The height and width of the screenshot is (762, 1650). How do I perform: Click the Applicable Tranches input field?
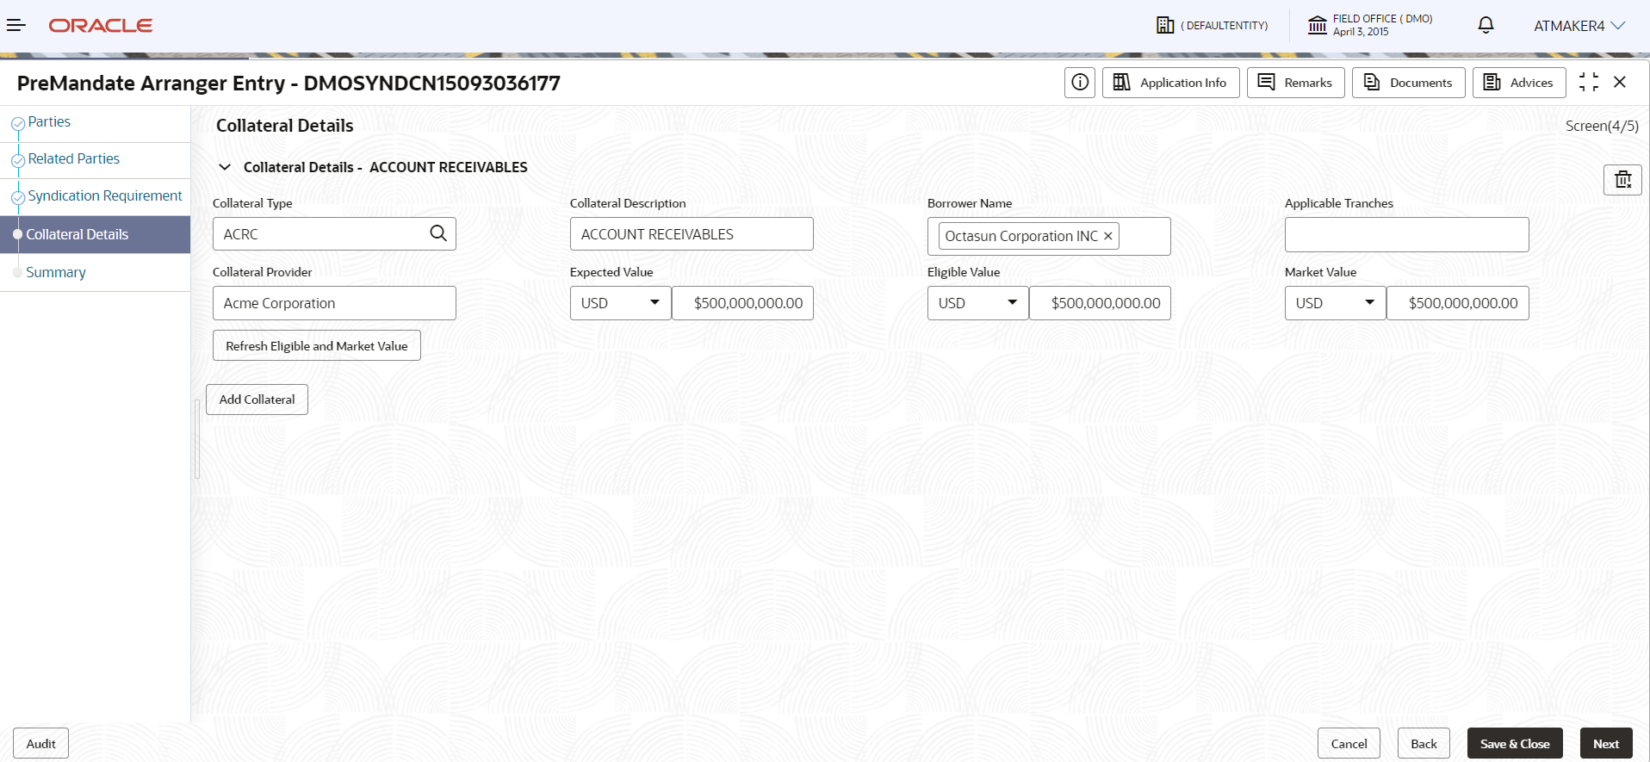1406,234
